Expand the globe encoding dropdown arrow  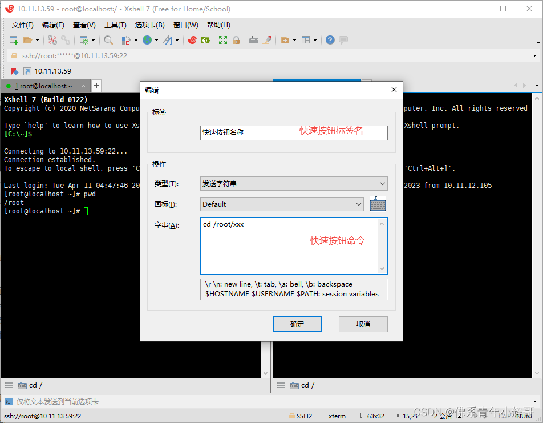pos(156,41)
